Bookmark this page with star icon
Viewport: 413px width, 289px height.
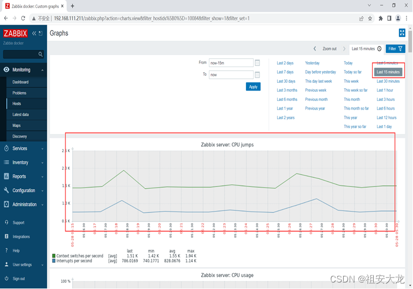[x=370, y=19]
